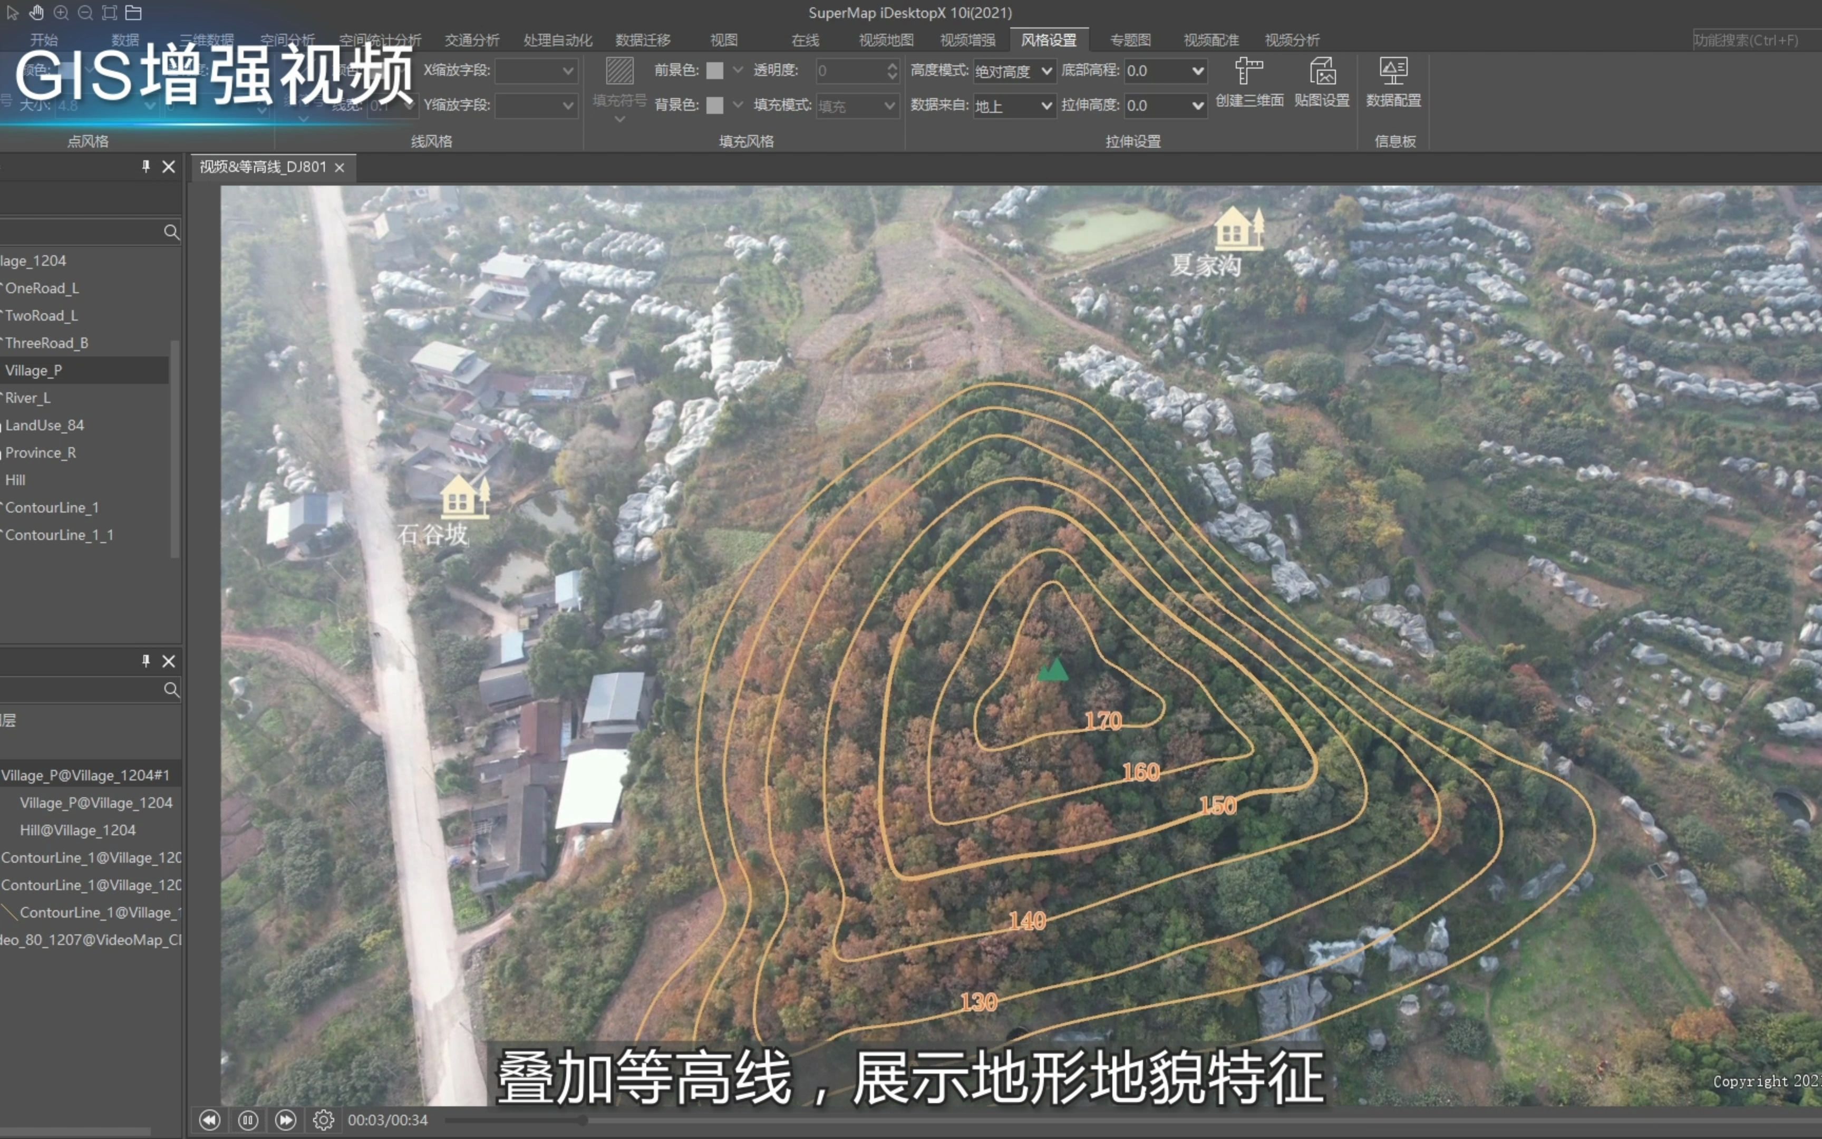Toggle pin on the lower layers panel
The image size is (1822, 1139).
click(146, 661)
